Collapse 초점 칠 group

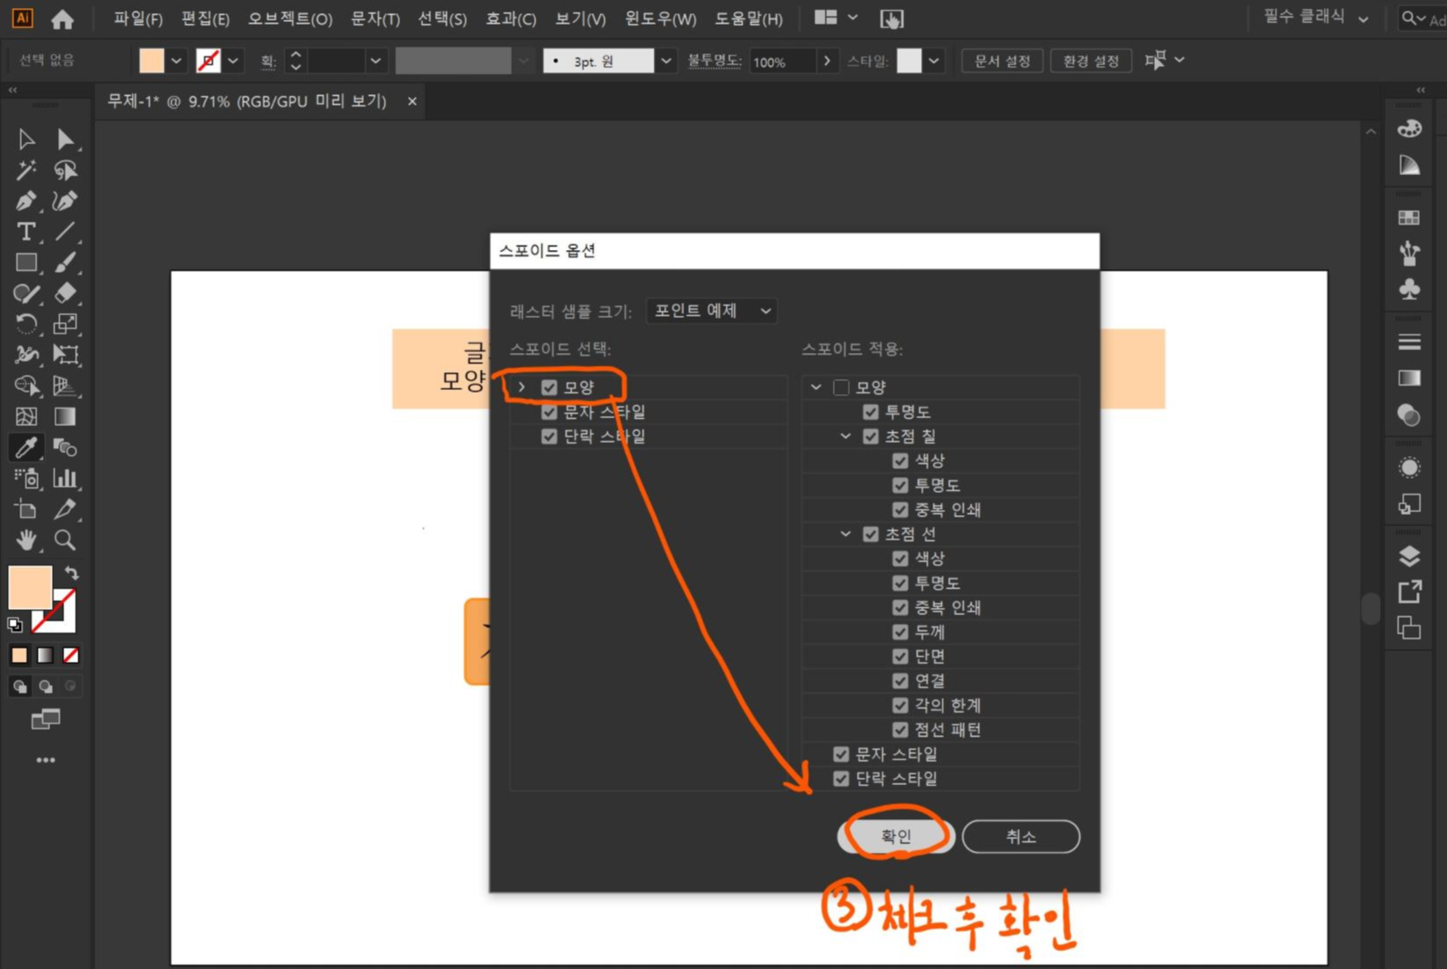coord(845,437)
